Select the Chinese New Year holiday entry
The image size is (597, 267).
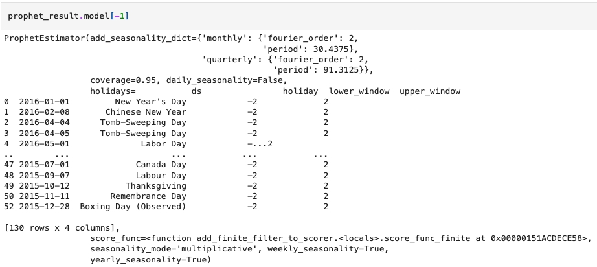click(x=146, y=112)
